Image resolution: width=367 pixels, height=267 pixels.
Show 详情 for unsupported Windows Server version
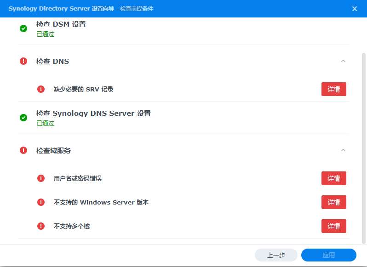click(x=333, y=202)
